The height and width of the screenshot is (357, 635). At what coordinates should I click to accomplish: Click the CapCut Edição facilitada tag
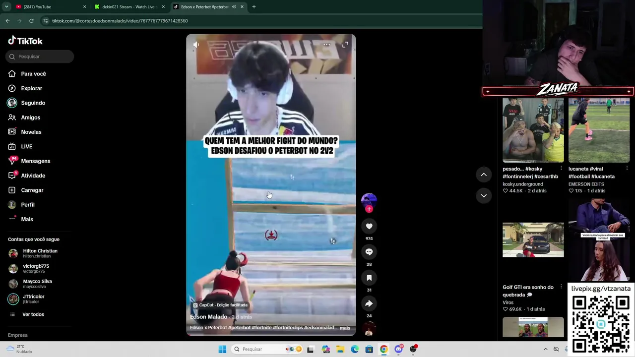220,305
